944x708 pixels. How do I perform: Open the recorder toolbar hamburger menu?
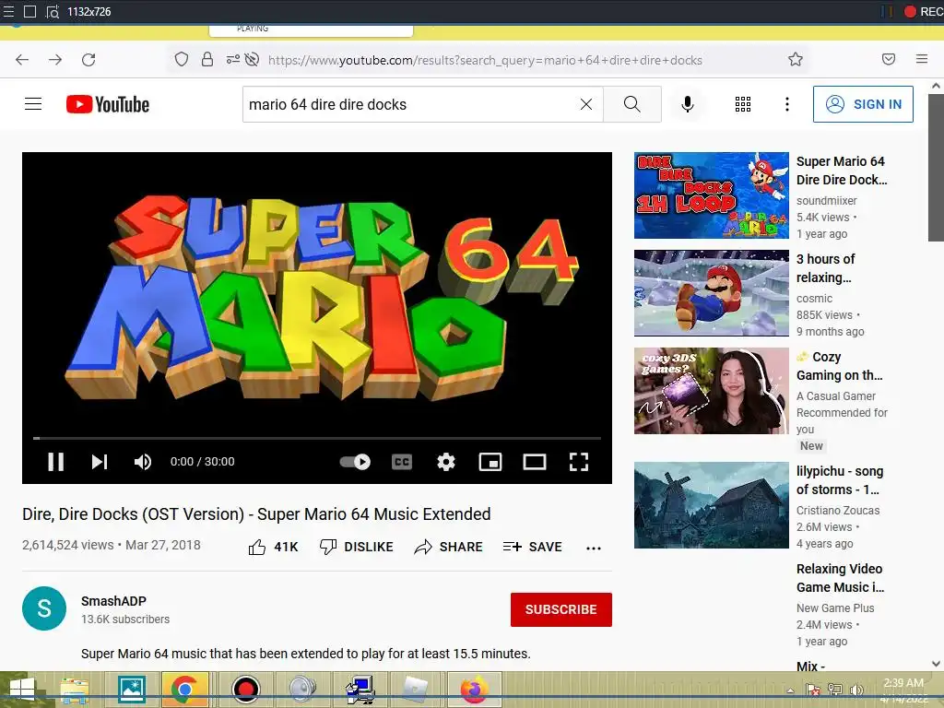pos(8,11)
